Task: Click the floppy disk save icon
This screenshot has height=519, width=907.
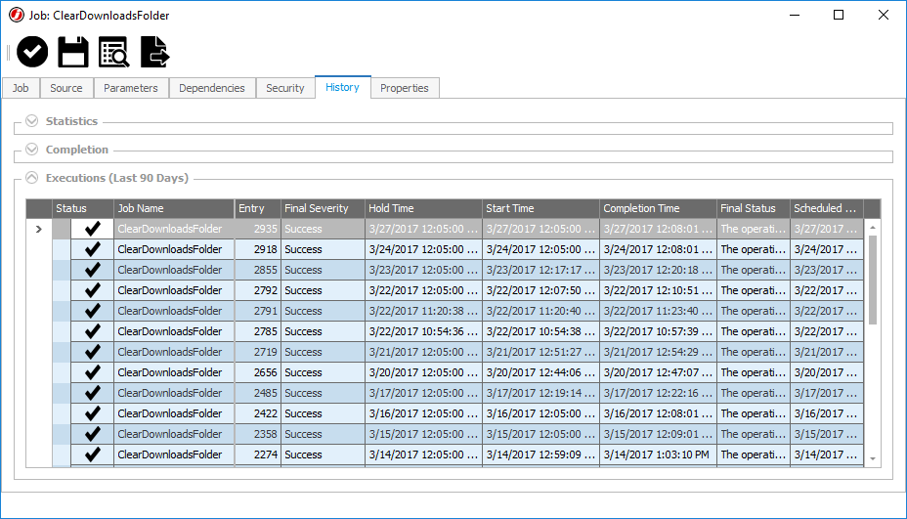Action: (x=73, y=52)
